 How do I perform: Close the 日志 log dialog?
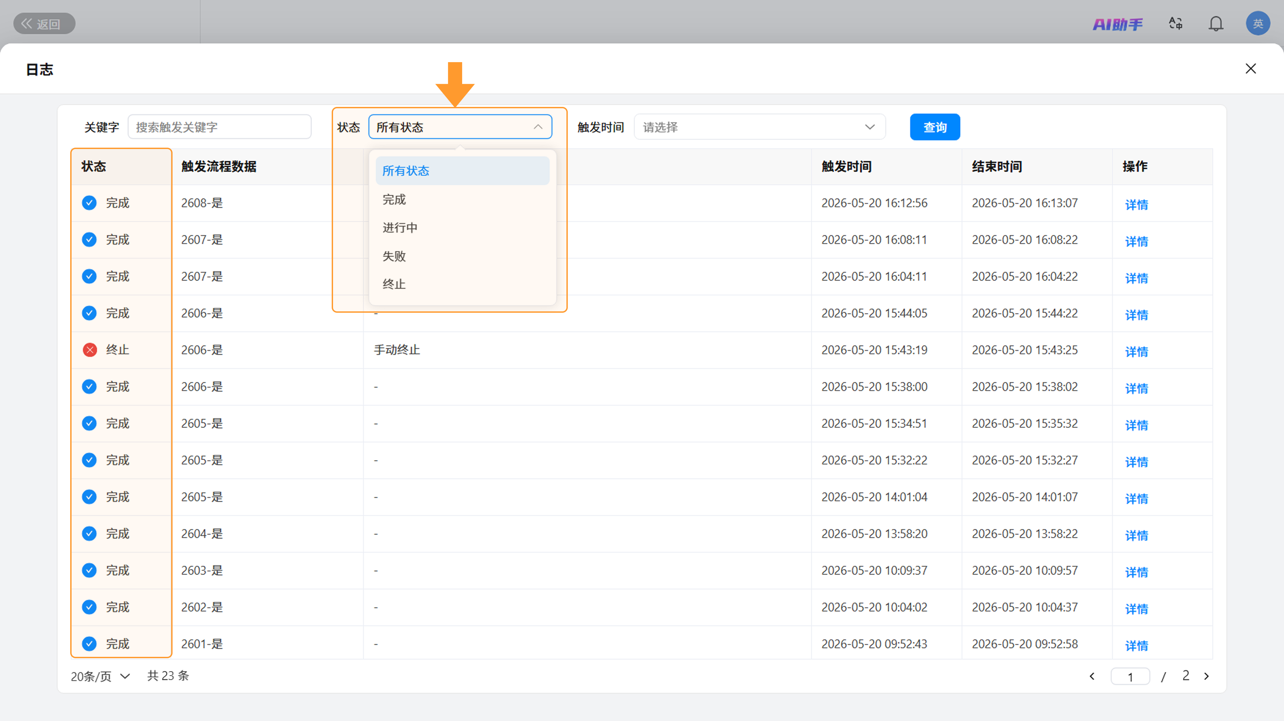1251,69
